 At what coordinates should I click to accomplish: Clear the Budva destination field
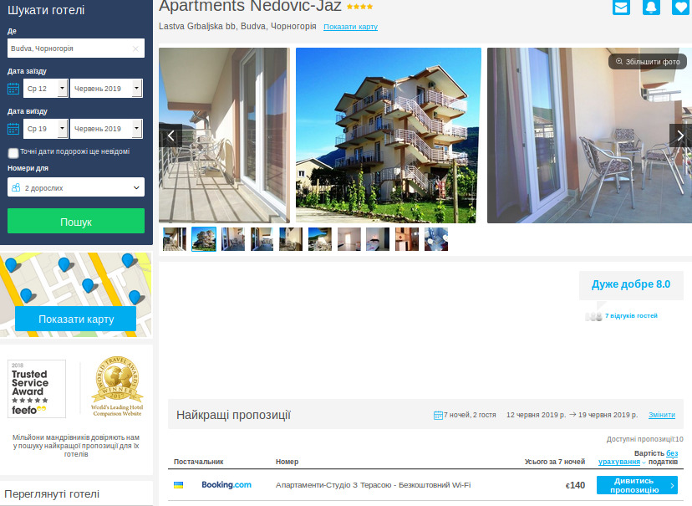click(x=135, y=49)
